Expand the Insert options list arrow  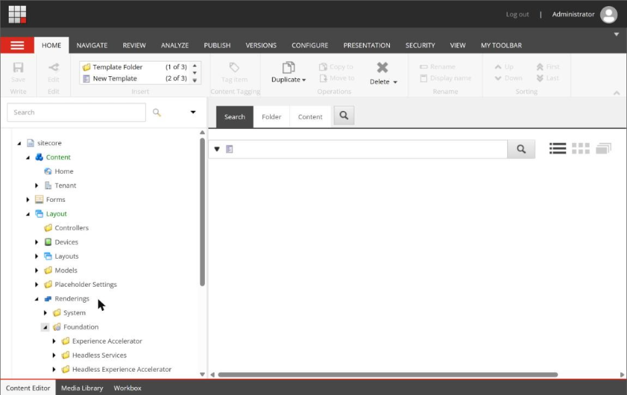(195, 81)
